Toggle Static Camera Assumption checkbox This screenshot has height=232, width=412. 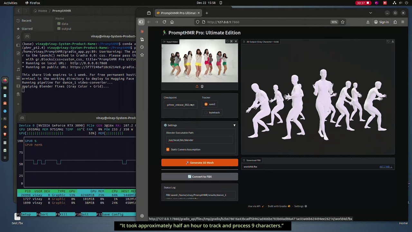[x=168, y=150]
